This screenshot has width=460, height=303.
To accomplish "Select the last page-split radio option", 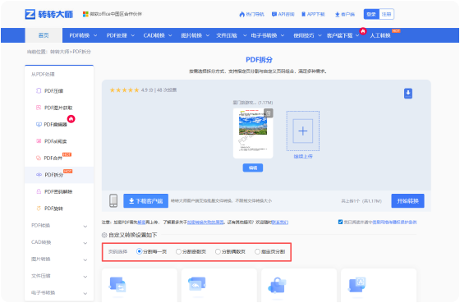I will click(257, 251).
